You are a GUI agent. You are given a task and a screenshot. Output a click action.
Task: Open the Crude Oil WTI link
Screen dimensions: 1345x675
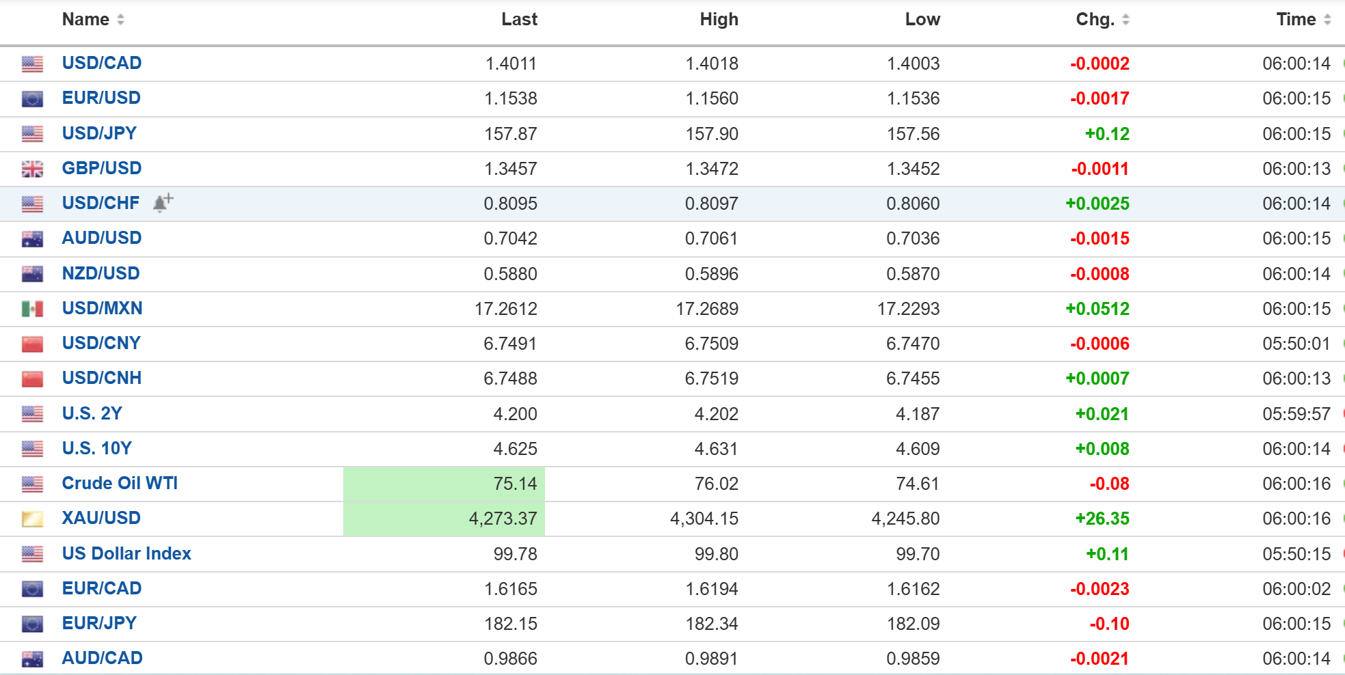pyautogui.click(x=120, y=483)
